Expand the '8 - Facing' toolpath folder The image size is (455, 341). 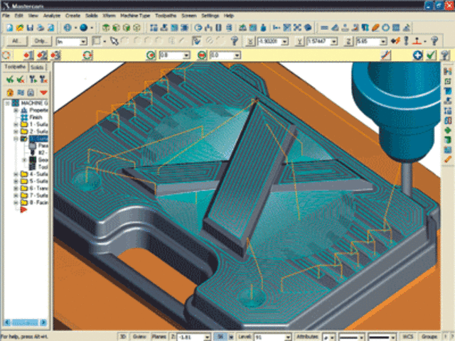[16, 202]
